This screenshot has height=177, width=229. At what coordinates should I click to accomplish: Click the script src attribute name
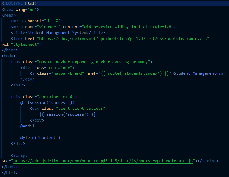point(5,161)
